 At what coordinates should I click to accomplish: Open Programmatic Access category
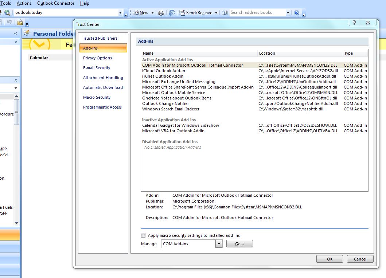pos(102,107)
